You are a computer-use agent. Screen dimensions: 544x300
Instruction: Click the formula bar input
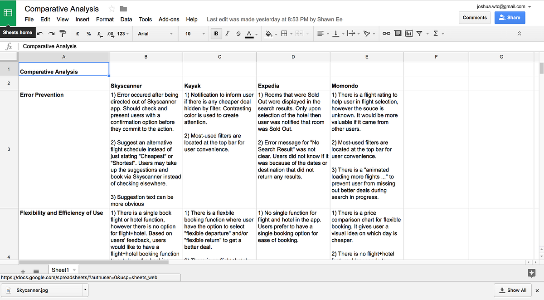[x=281, y=46]
